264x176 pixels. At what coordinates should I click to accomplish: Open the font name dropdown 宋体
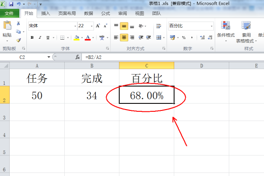pos(75,26)
